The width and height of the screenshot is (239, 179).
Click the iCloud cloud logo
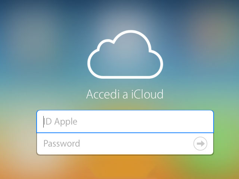125,54
